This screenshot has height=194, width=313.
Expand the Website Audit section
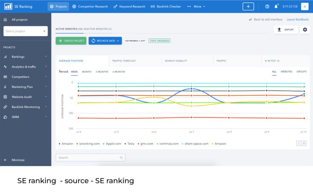46,97
